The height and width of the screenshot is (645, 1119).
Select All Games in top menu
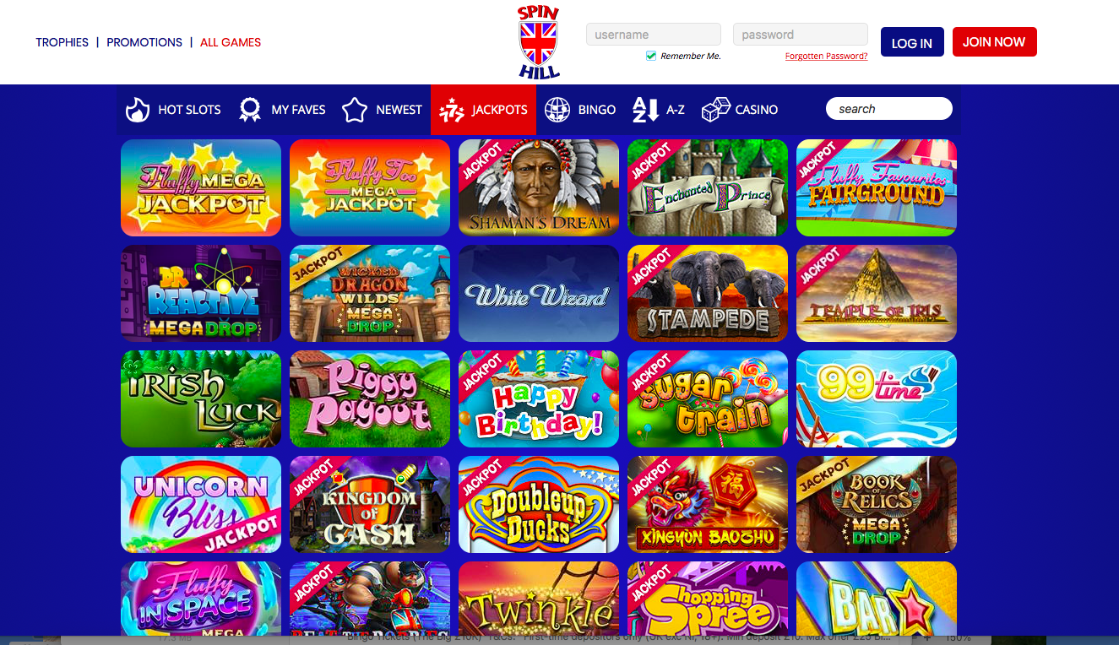pos(231,42)
